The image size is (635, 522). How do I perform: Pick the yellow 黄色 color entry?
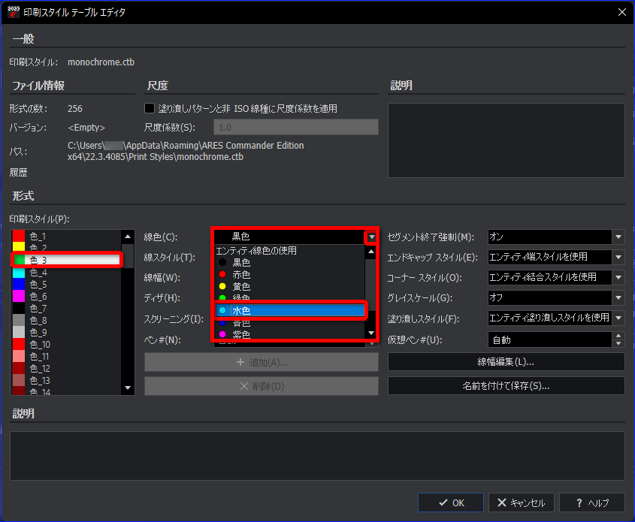290,286
